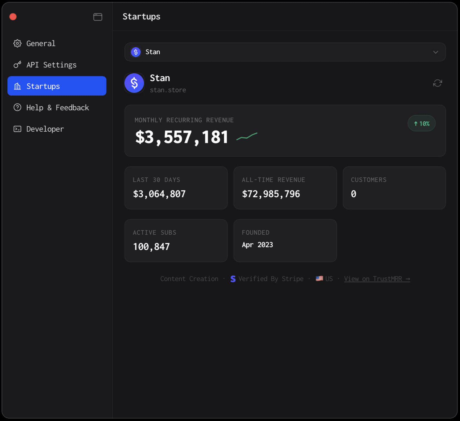Click the Stripe verified S icon
Screen dimensions: 460x421
pos(233,279)
